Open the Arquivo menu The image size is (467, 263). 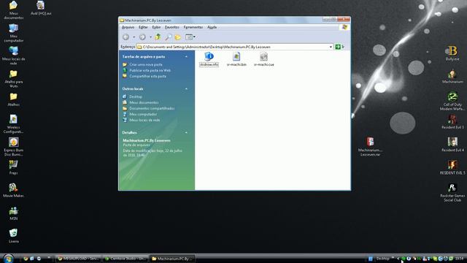pos(128,27)
